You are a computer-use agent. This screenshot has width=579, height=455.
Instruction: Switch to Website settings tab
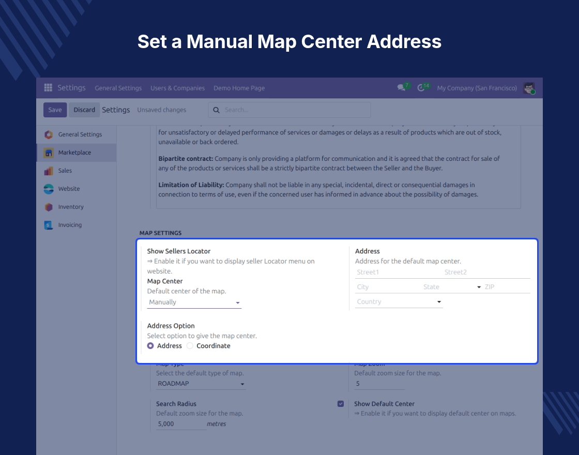[77, 189]
